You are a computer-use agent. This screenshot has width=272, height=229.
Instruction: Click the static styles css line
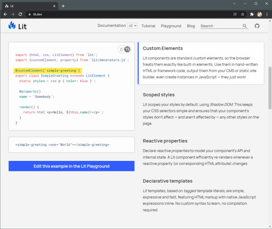[57, 81]
